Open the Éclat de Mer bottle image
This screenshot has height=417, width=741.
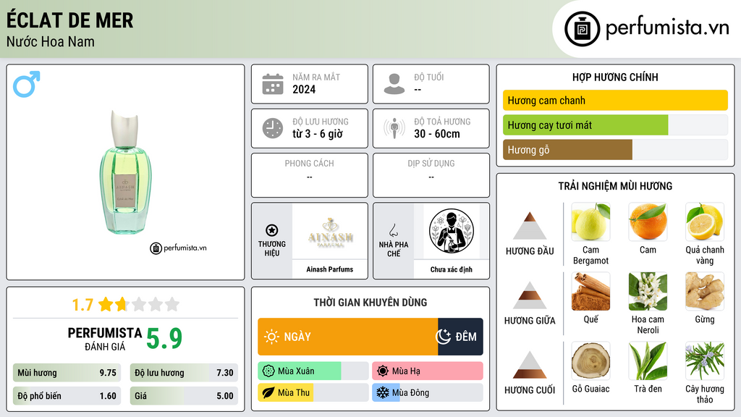125,172
